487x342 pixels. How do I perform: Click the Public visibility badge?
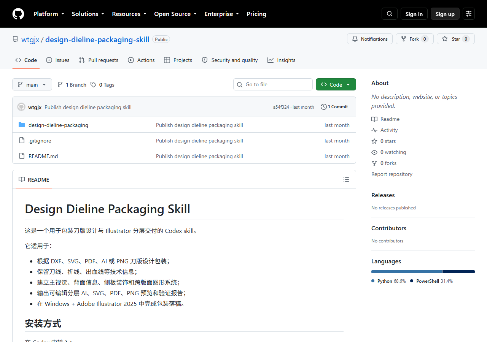(x=161, y=39)
